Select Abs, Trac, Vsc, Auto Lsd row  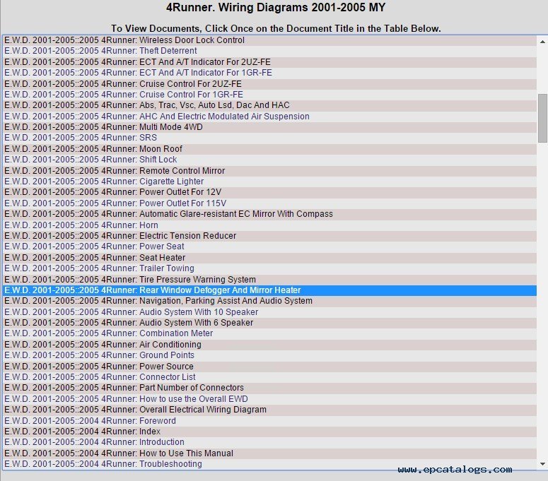(x=269, y=105)
